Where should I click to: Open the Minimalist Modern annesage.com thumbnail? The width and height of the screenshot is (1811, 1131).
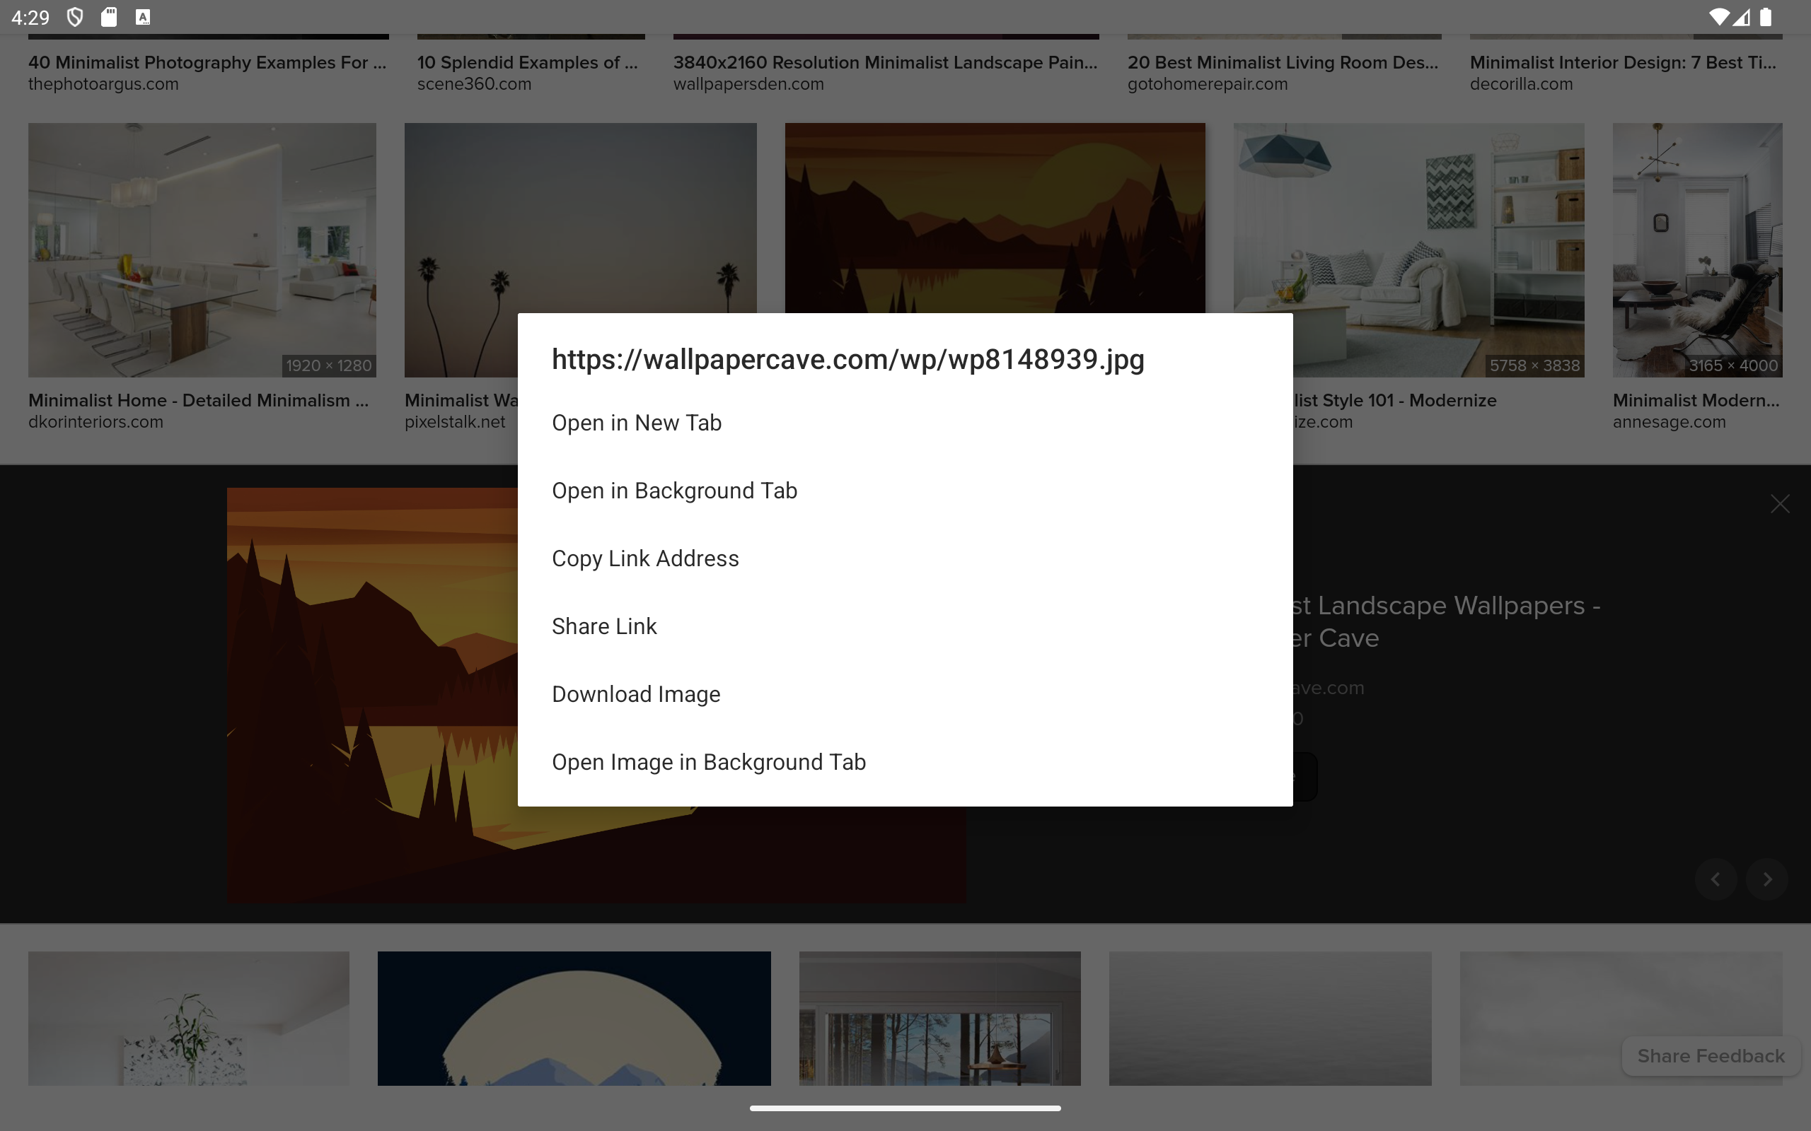pos(1696,250)
